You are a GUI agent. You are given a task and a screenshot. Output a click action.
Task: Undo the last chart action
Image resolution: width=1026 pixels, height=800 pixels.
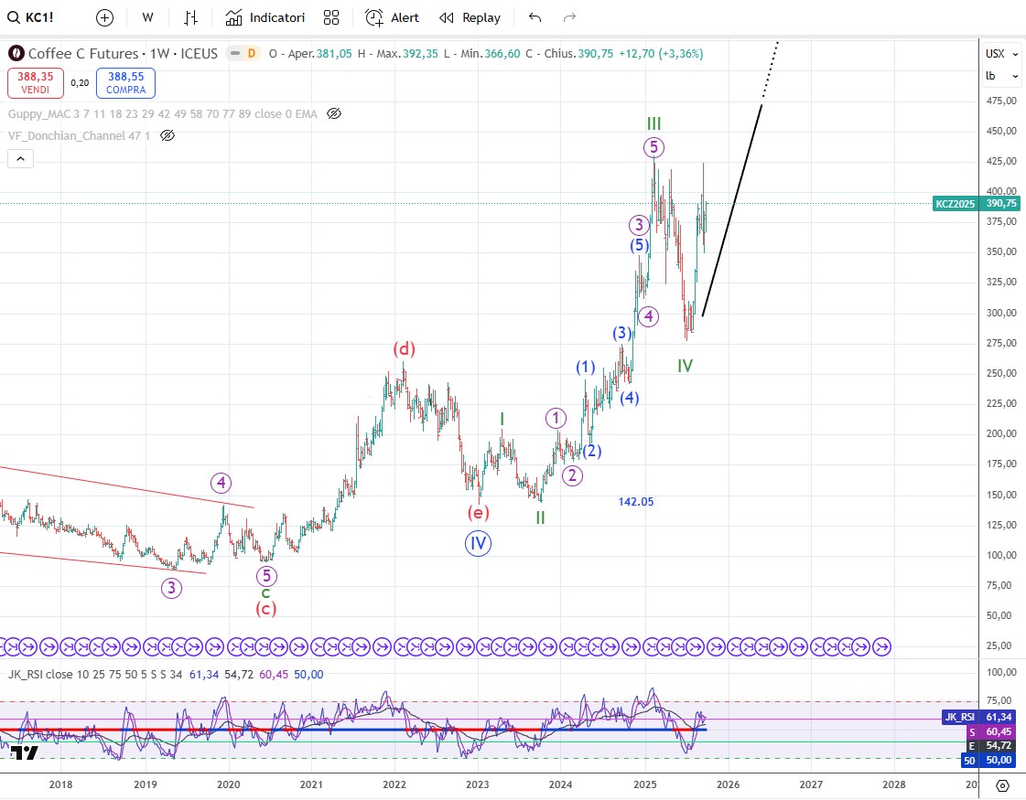[x=535, y=17]
